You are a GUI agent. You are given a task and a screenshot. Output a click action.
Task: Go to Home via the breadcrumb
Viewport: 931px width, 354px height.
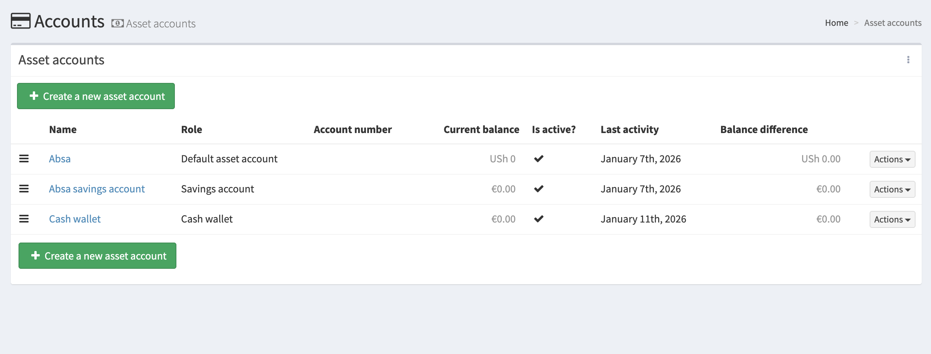tap(836, 23)
